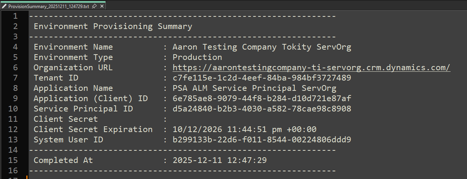
Task: Pin the ProvisionSummary tab
Action: tap(94, 6)
